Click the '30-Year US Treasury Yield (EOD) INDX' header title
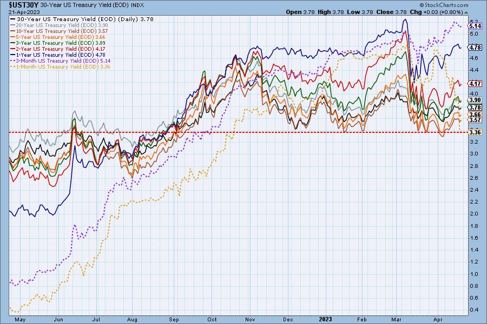 pos(92,5)
